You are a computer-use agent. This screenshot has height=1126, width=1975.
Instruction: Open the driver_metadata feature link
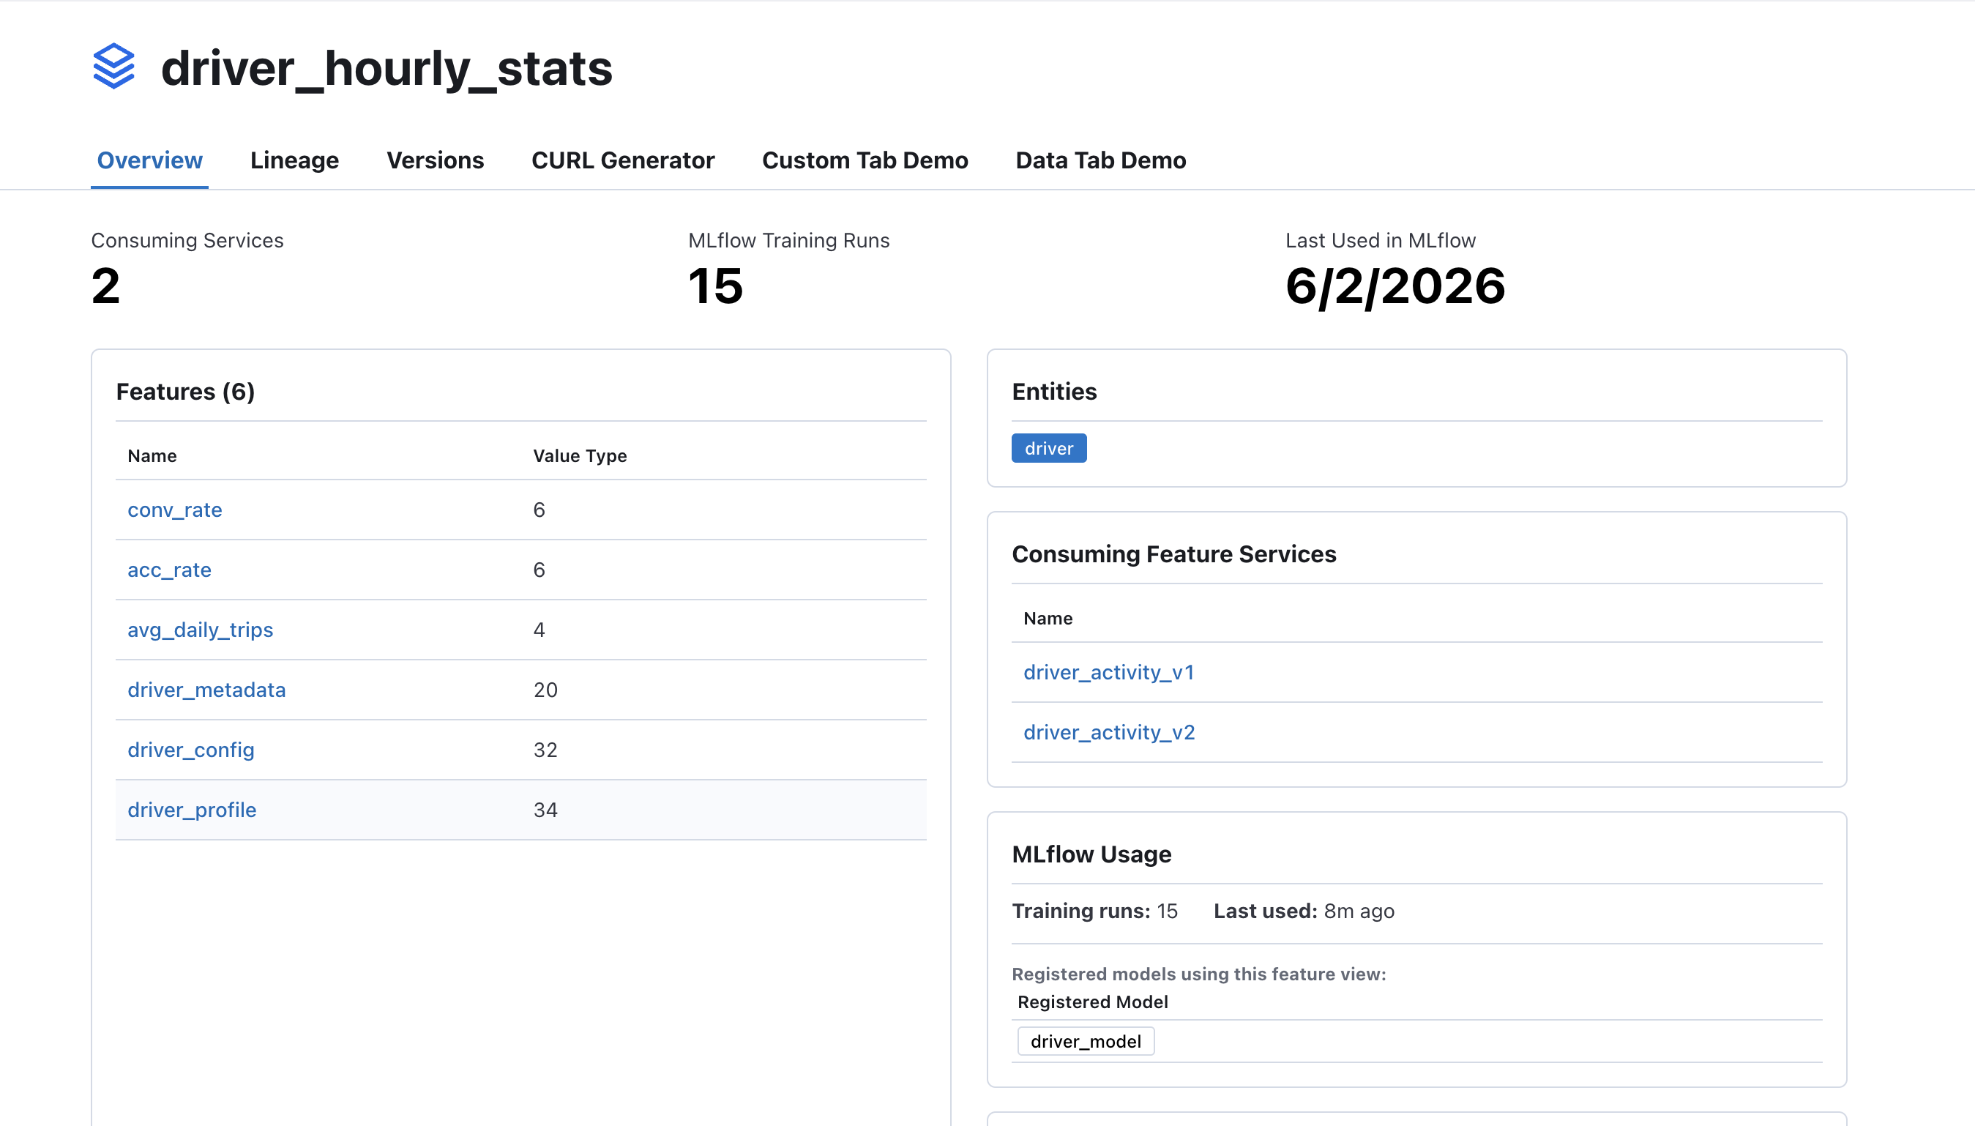[206, 690]
